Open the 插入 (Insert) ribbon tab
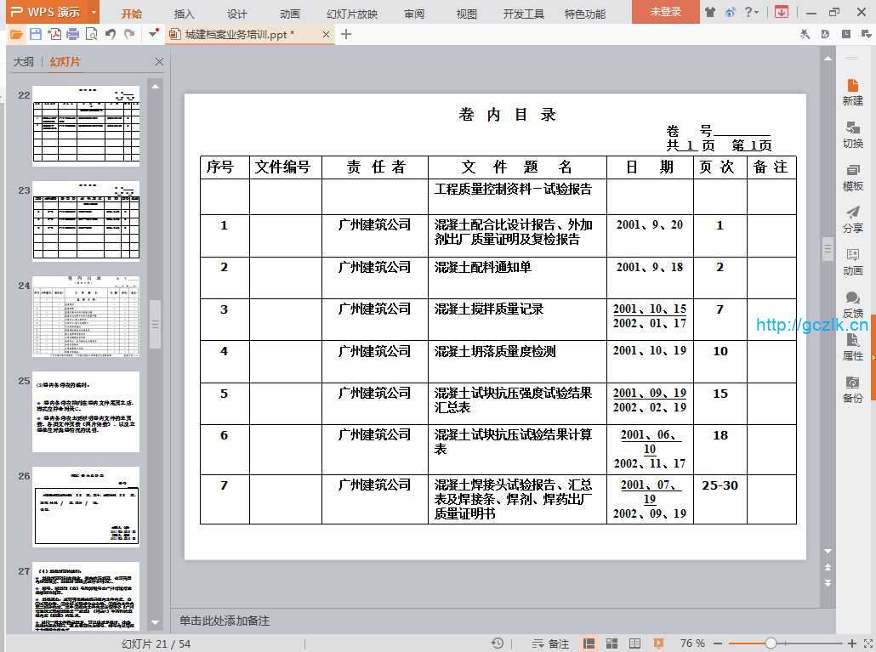The height and width of the screenshot is (652, 876). [x=184, y=14]
